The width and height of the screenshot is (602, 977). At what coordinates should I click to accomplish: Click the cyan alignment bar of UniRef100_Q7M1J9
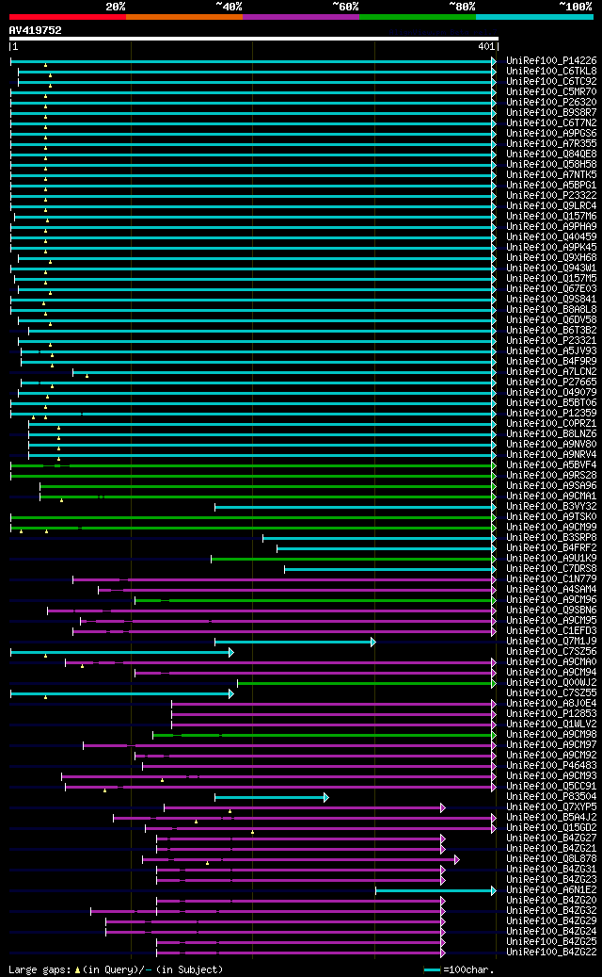[x=294, y=643]
